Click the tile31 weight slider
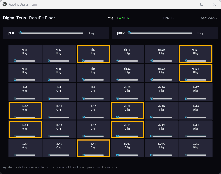This screenshot has width=221, height=174. (127, 136)
